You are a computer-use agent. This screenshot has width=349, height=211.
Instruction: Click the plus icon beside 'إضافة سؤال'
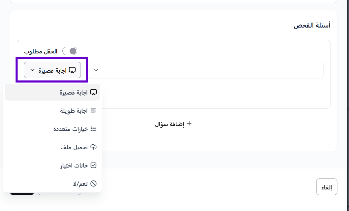click(x=189, y=124)
